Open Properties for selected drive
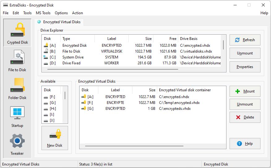Viewport: 271px width, 168px height. (x=245, y=67)
